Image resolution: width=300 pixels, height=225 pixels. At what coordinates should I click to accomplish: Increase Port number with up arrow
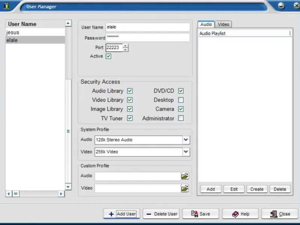click(x=125, y=46)
